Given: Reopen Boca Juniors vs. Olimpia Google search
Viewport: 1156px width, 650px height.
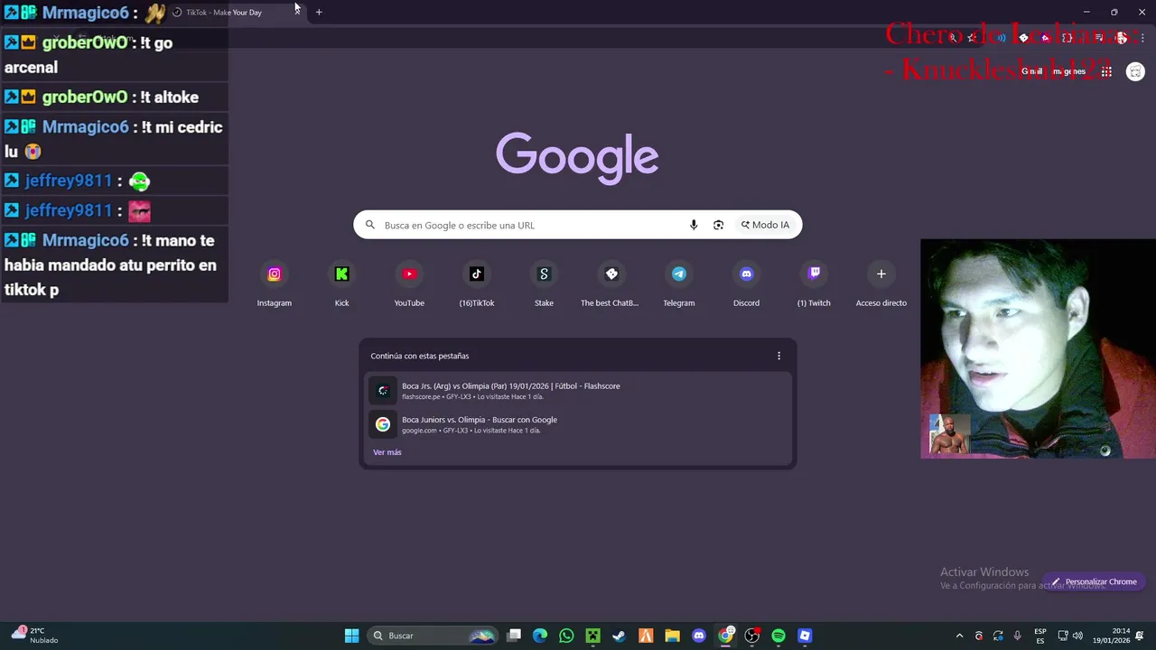Looking at the screenshot, I should click(x=578, y=424).
